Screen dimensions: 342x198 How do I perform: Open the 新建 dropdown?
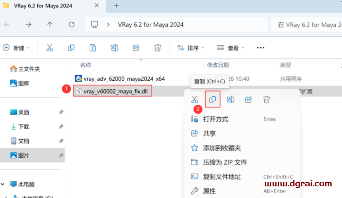click(x=16, y=48)
